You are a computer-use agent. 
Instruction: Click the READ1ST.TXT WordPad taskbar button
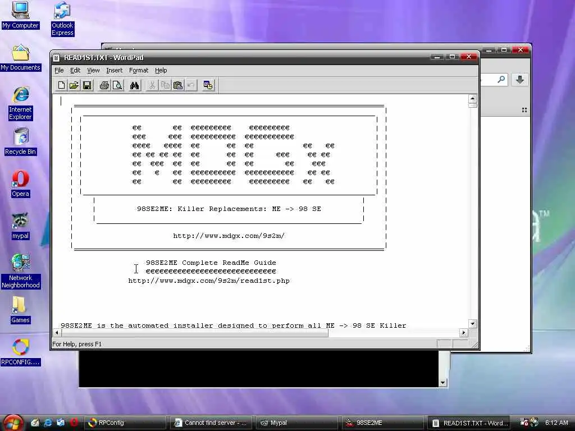click(469, 423)
